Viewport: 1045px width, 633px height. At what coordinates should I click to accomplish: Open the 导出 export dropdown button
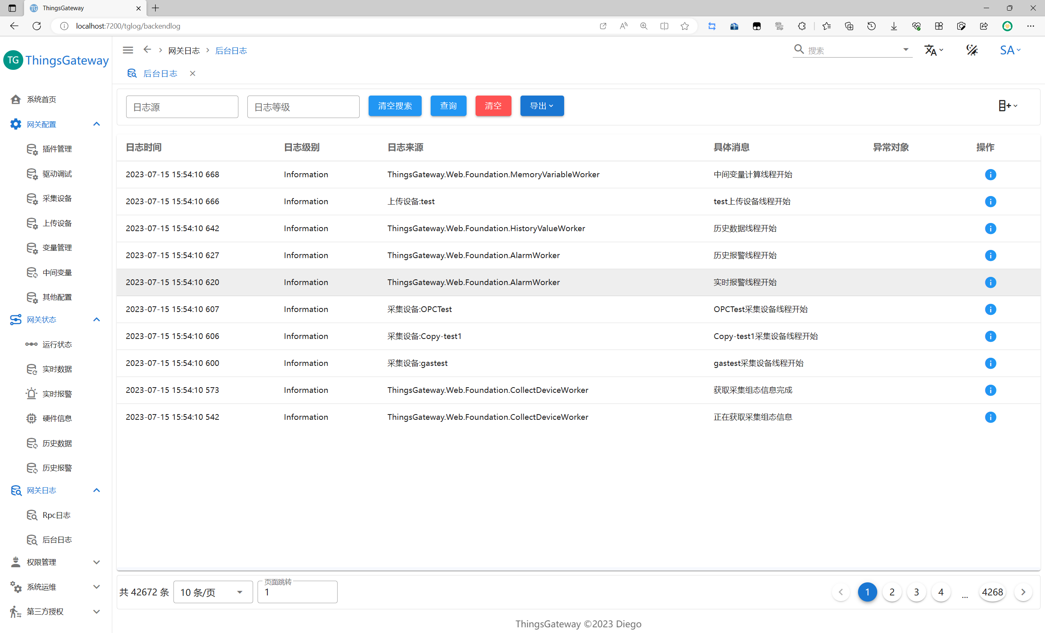click(542, 106)
